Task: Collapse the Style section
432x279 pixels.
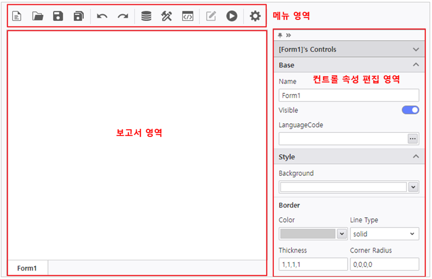Action: [x=416, y=157]
